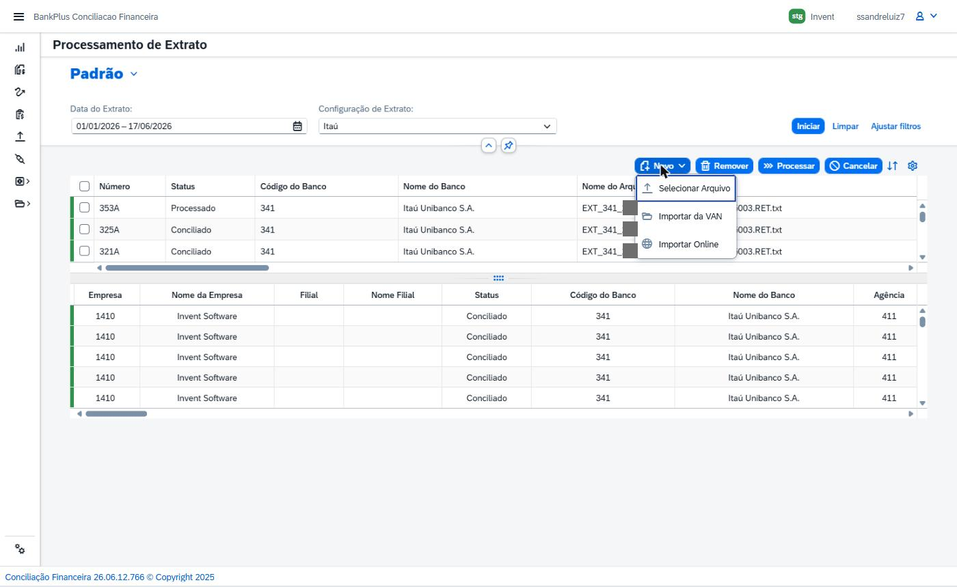Click the upper table horizontal scrollbar thumb
This screenshot has height=587, width=957.
pyautogui.click(x=187, y=268)
